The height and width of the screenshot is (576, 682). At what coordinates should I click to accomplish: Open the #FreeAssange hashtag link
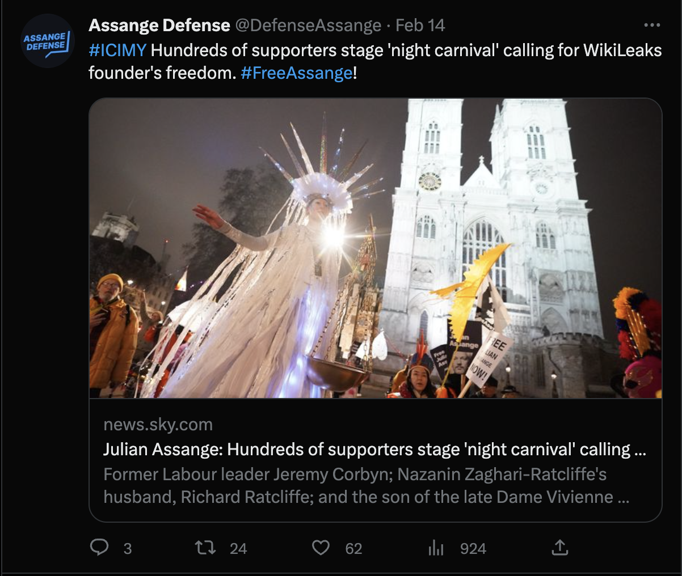click(296, 73)
